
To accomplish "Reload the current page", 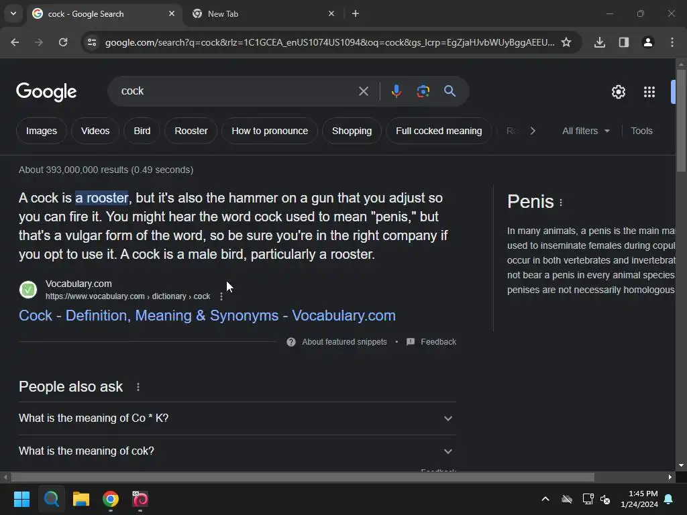I will 63,42.
